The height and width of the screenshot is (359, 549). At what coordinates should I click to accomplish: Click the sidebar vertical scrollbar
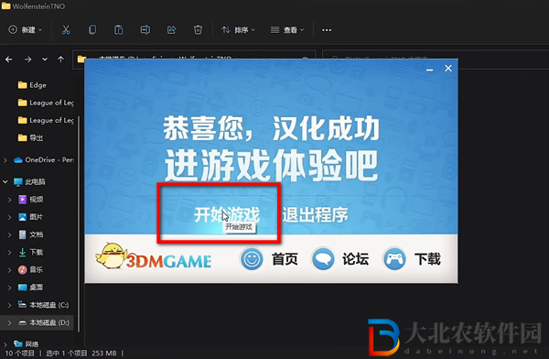tap(79, 224)
